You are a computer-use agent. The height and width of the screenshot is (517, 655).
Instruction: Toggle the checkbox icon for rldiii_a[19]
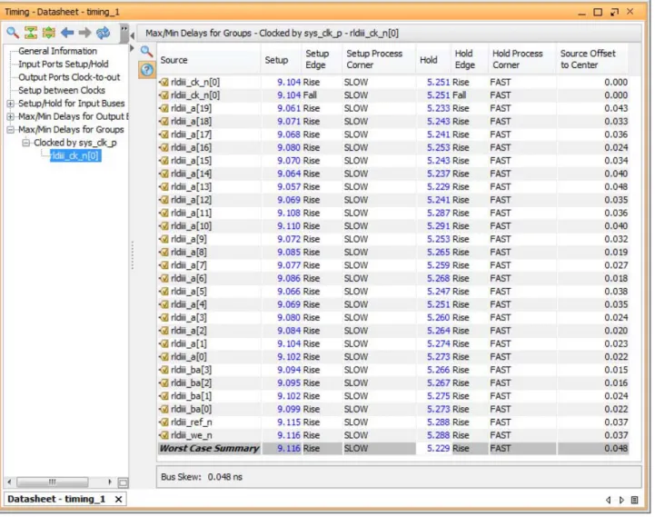click(x=164, y=109)
